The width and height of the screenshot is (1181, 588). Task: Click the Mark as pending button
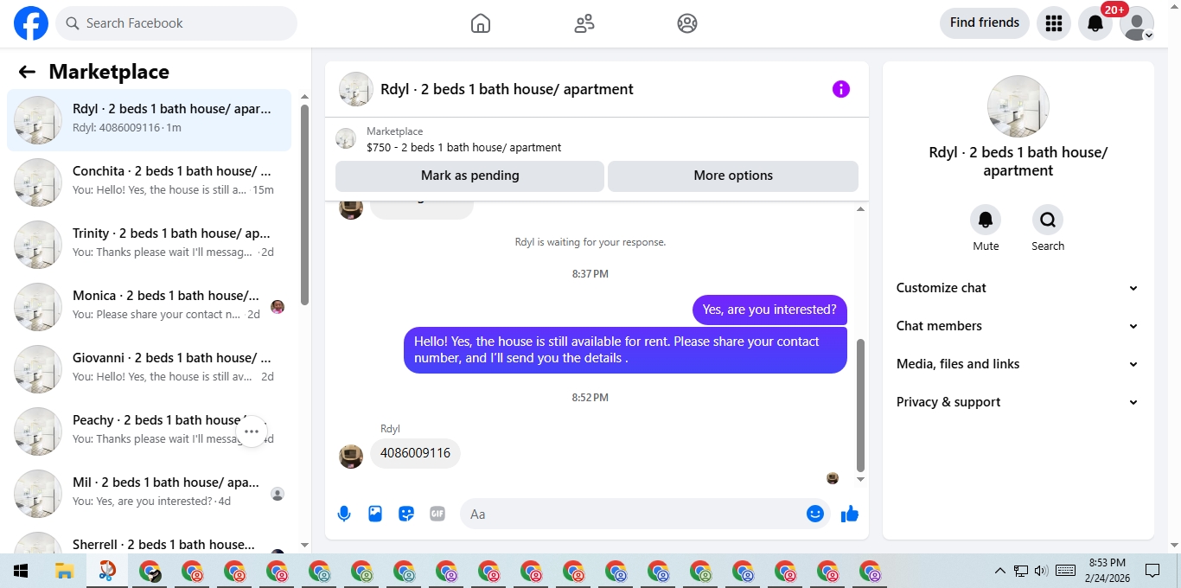tap(469, 176)
